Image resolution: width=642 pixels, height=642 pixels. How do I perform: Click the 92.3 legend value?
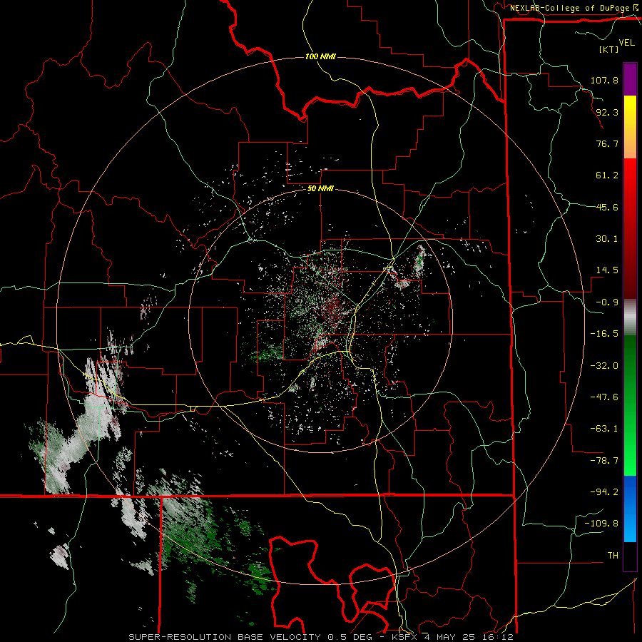607,112
